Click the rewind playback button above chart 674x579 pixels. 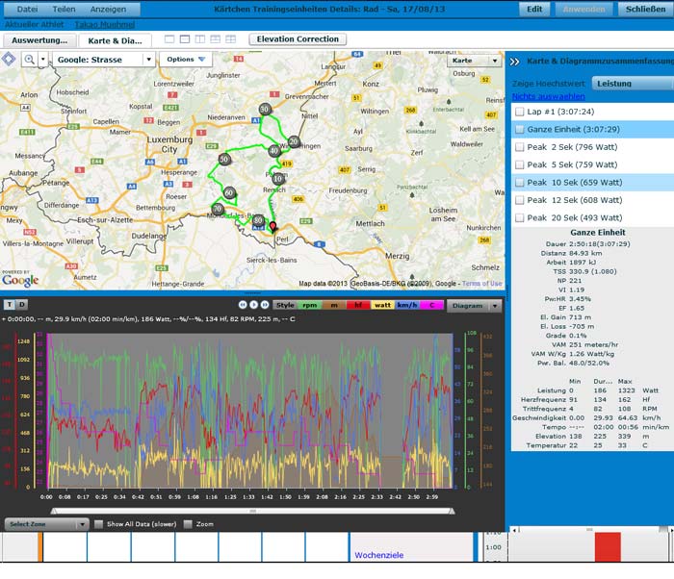tap(243, 305)
